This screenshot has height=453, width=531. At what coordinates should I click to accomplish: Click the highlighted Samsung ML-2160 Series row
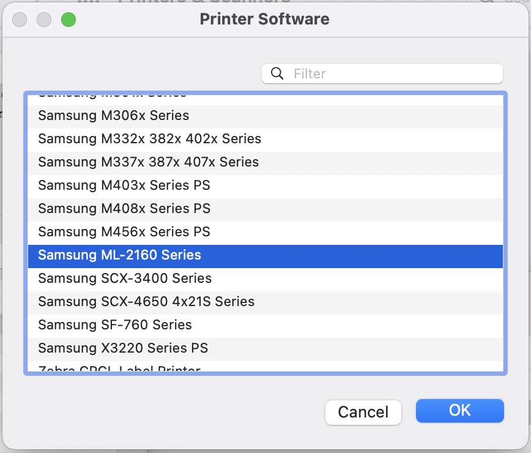click(265, 255)
